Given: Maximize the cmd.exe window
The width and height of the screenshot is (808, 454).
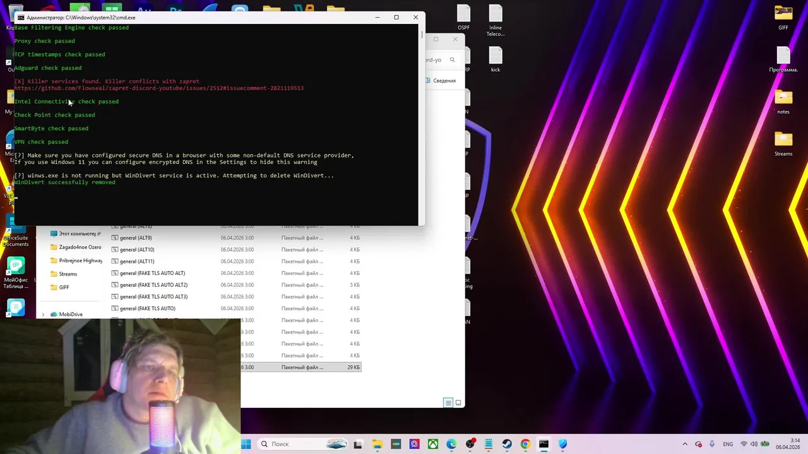Looking at the screenshot, I should (x=396, y=18).
